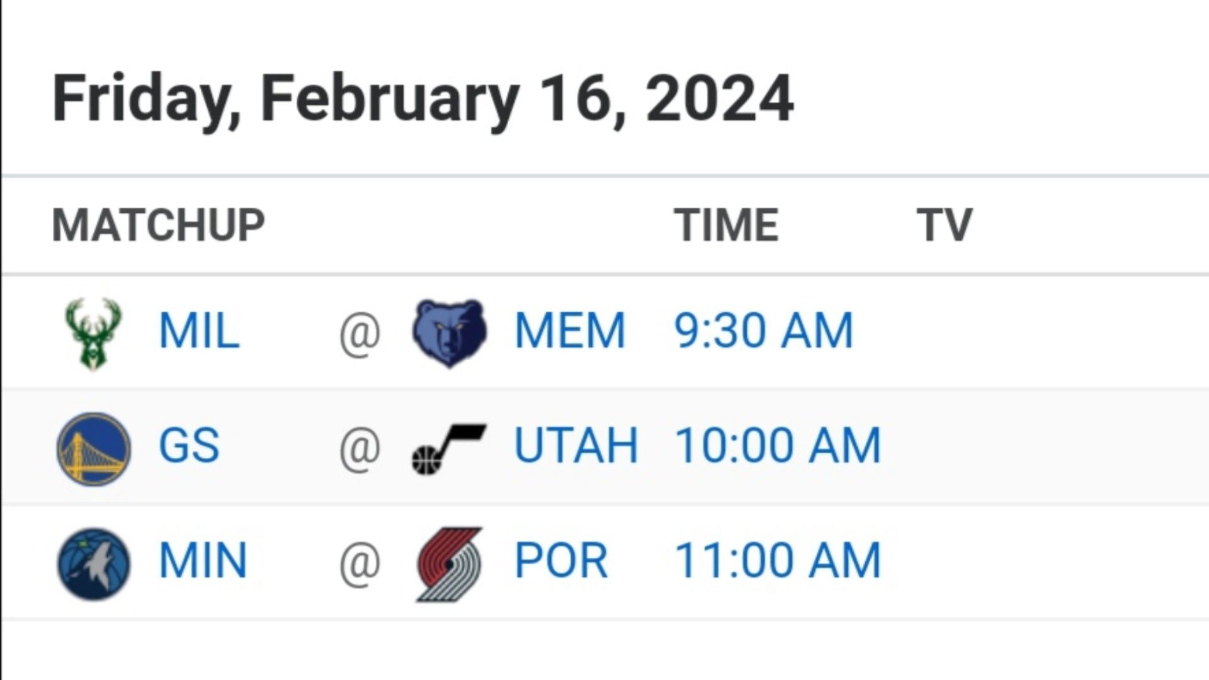
Task: Open the MIN team link
Action: coord(203,560)
